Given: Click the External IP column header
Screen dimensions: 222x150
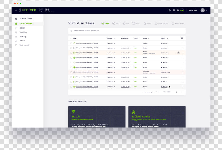Looking at the screenshot, I should click(x=125, y=38).
